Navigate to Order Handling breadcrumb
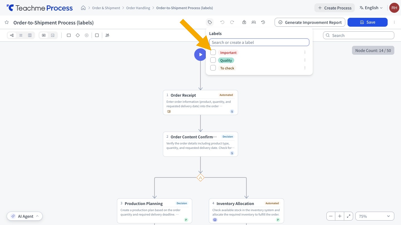Screen dimensions: 401x225 point(138,8)
